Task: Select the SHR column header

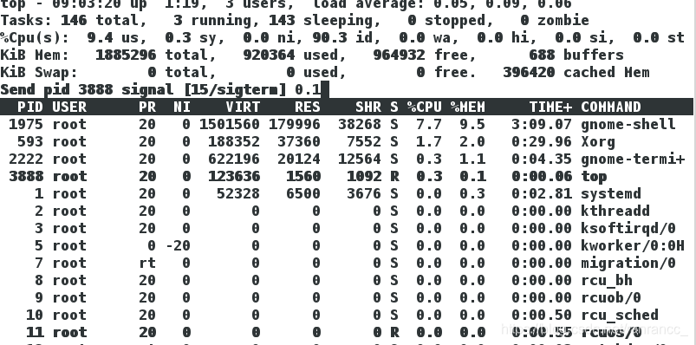Action: click(x=368, y=107)
